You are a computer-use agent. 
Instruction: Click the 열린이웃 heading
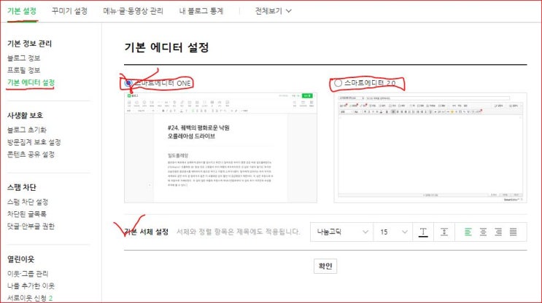[20, 259]
